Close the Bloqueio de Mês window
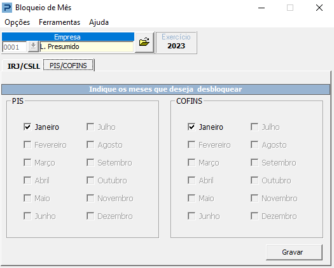The image size is (334, 268). click(319, 8)
